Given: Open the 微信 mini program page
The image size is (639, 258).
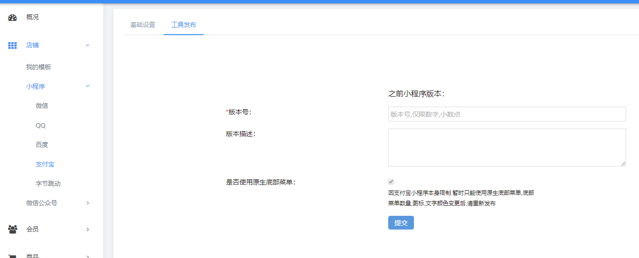Looking at the screenshot, I should (x=42, y=106).
